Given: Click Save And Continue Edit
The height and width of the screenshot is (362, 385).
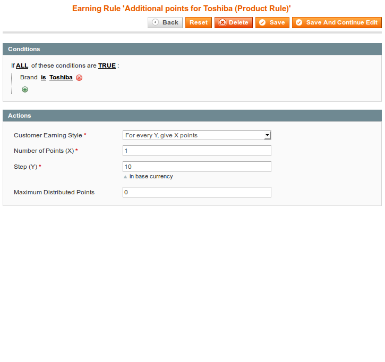Looking at the screenshot, I should coord(337,23).
